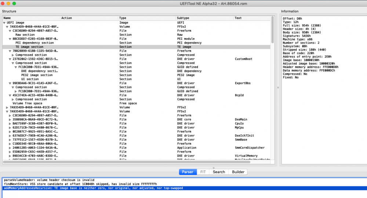The image size is (367, 198).
Task: Maximize the UEFITool window with green button
Action: (14, 4)
